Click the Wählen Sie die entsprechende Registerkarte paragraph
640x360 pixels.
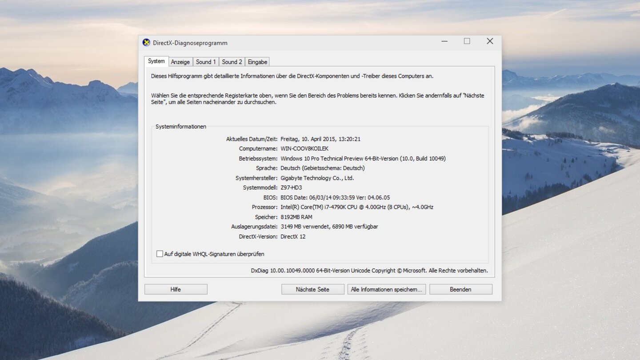[x=317, y=99]
